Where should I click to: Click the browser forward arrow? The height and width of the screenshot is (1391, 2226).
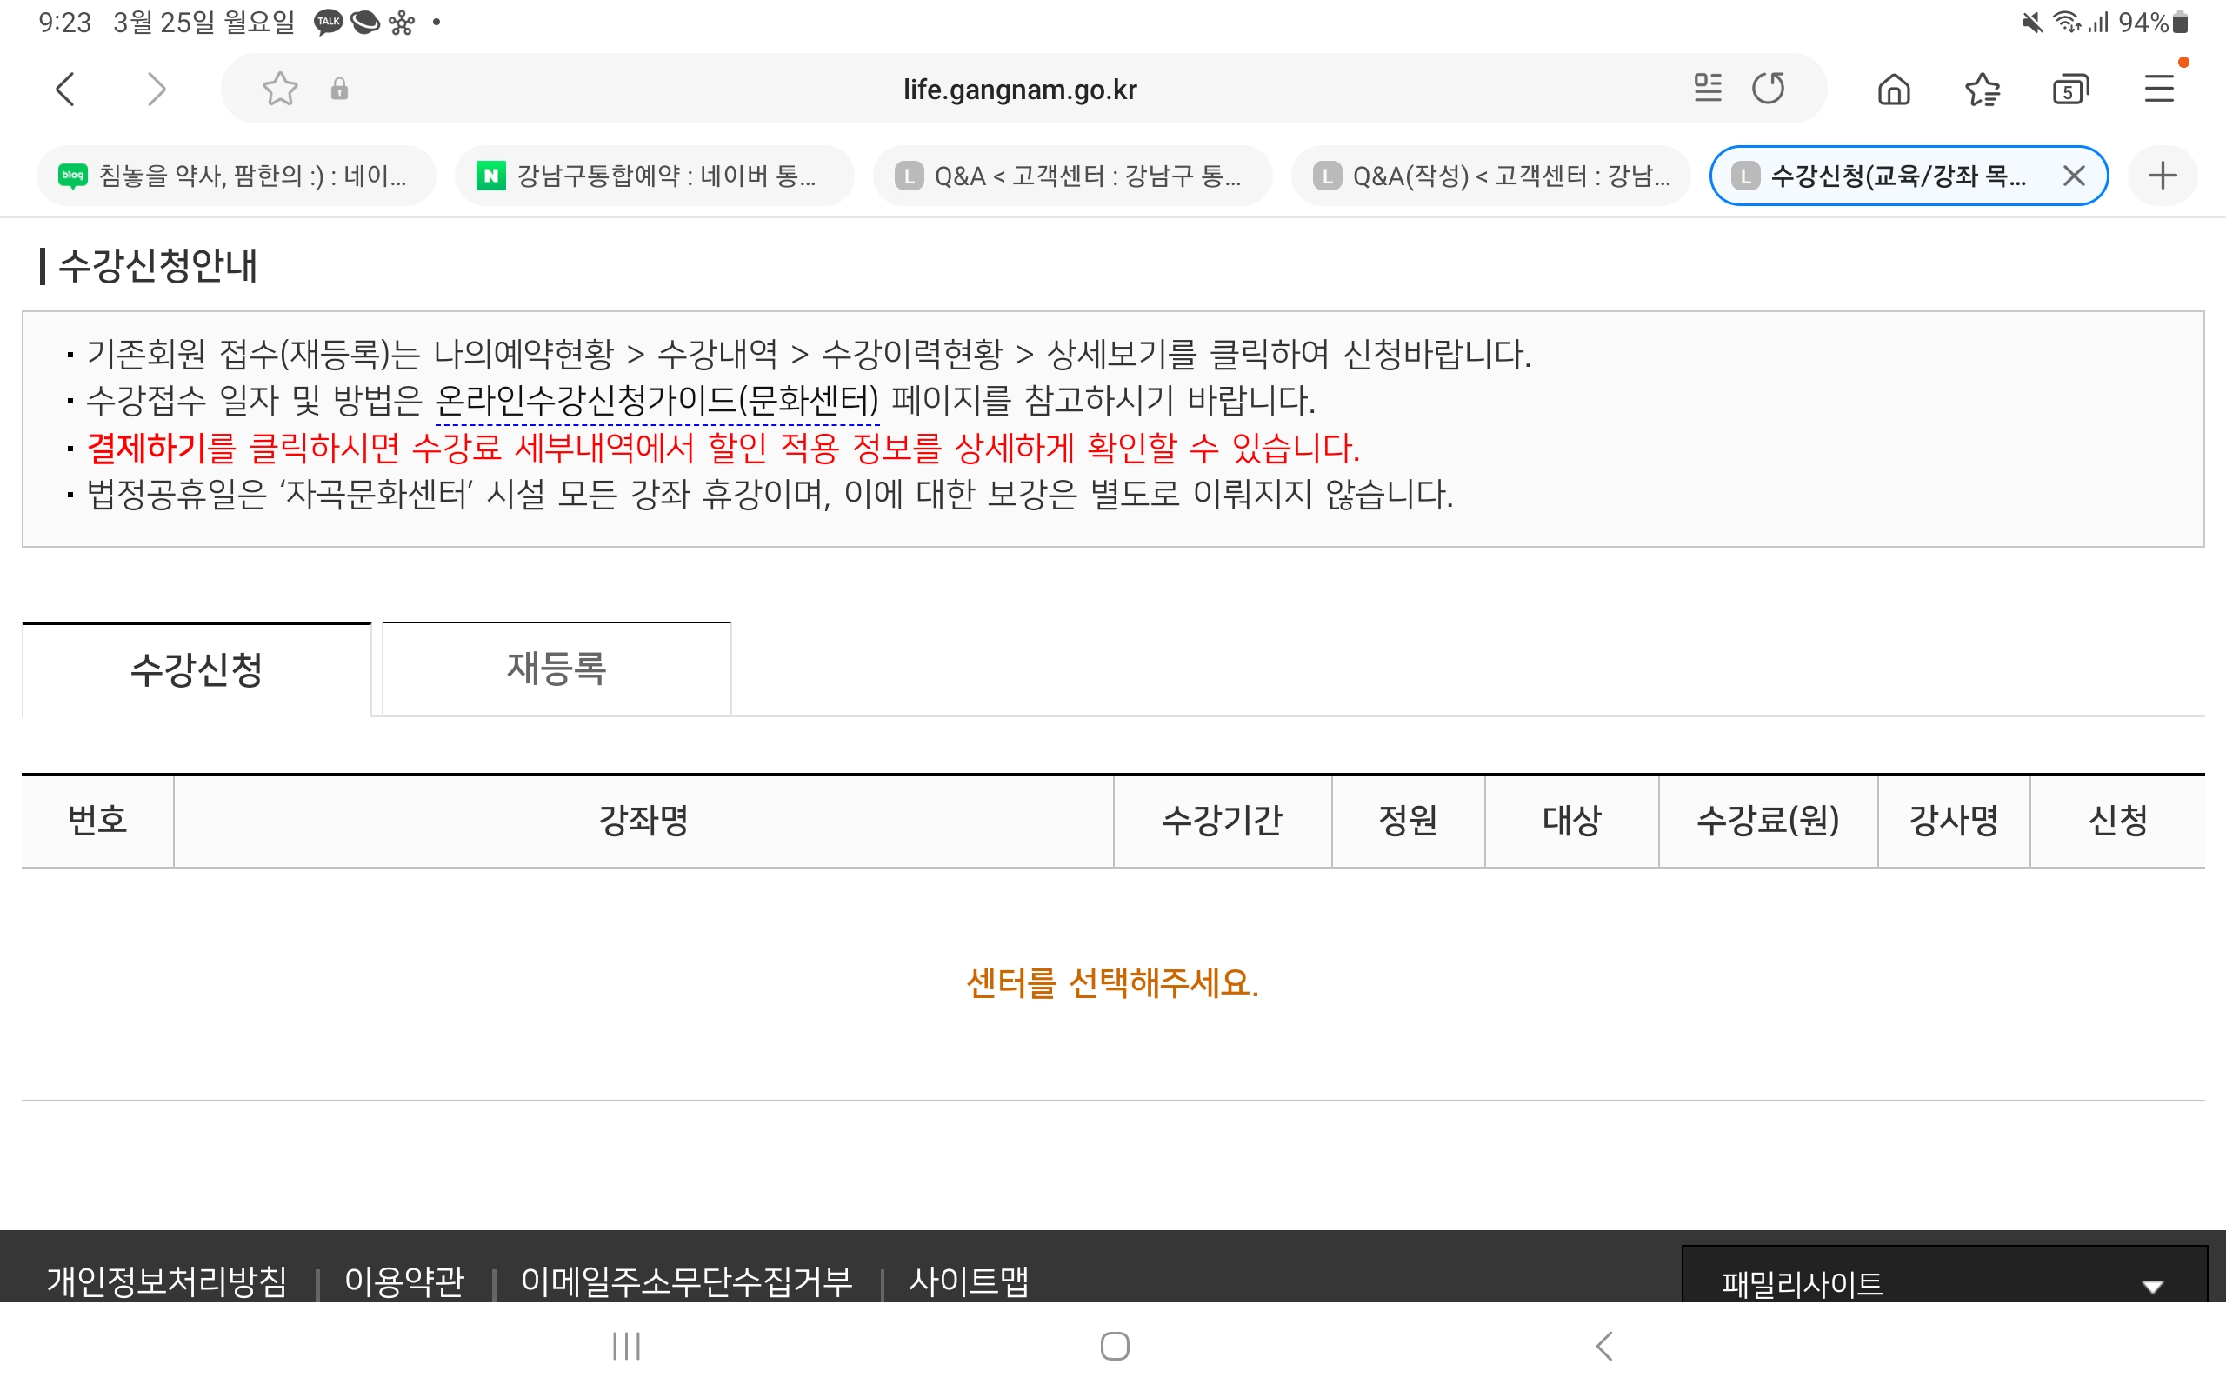[x=157, y=90]
